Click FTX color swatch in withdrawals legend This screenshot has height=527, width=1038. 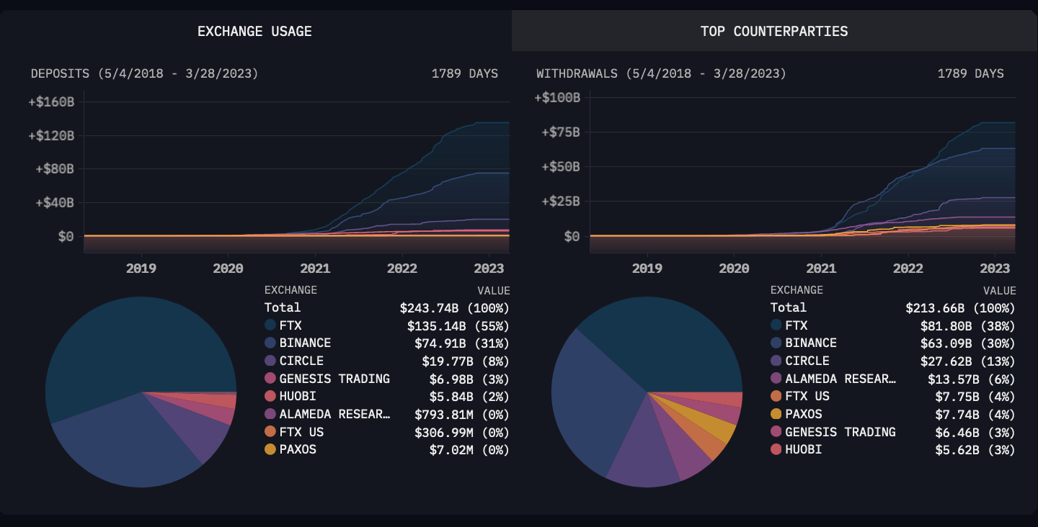[x=776, y=325]
